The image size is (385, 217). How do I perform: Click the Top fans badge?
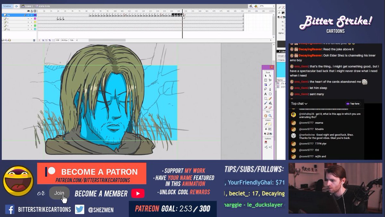[x=353, y=104]
